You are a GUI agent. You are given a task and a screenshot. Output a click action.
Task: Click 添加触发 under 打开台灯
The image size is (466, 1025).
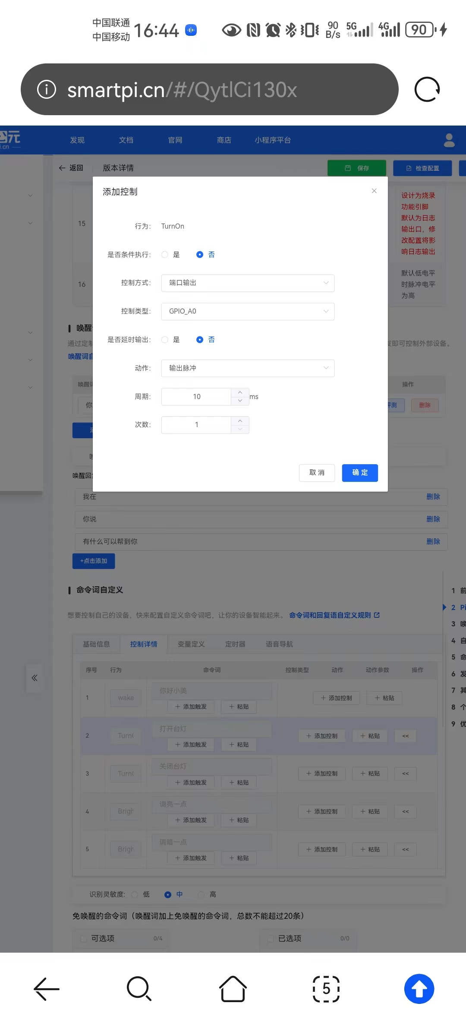[191, 745]
